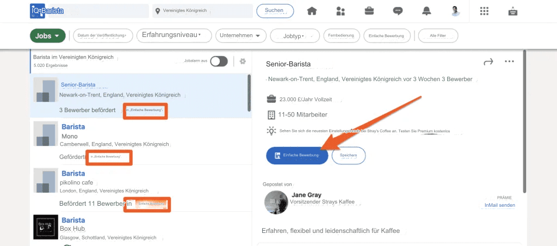The width and height of the screenshot is (557, 246).
Task: Click 'Vorsitzender Strays Kaffee' text
Action: pos(322,202)
